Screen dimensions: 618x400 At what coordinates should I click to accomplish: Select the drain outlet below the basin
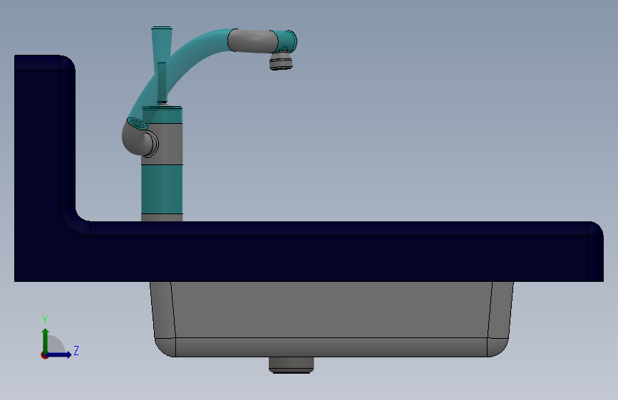click(x=292, y=365)
